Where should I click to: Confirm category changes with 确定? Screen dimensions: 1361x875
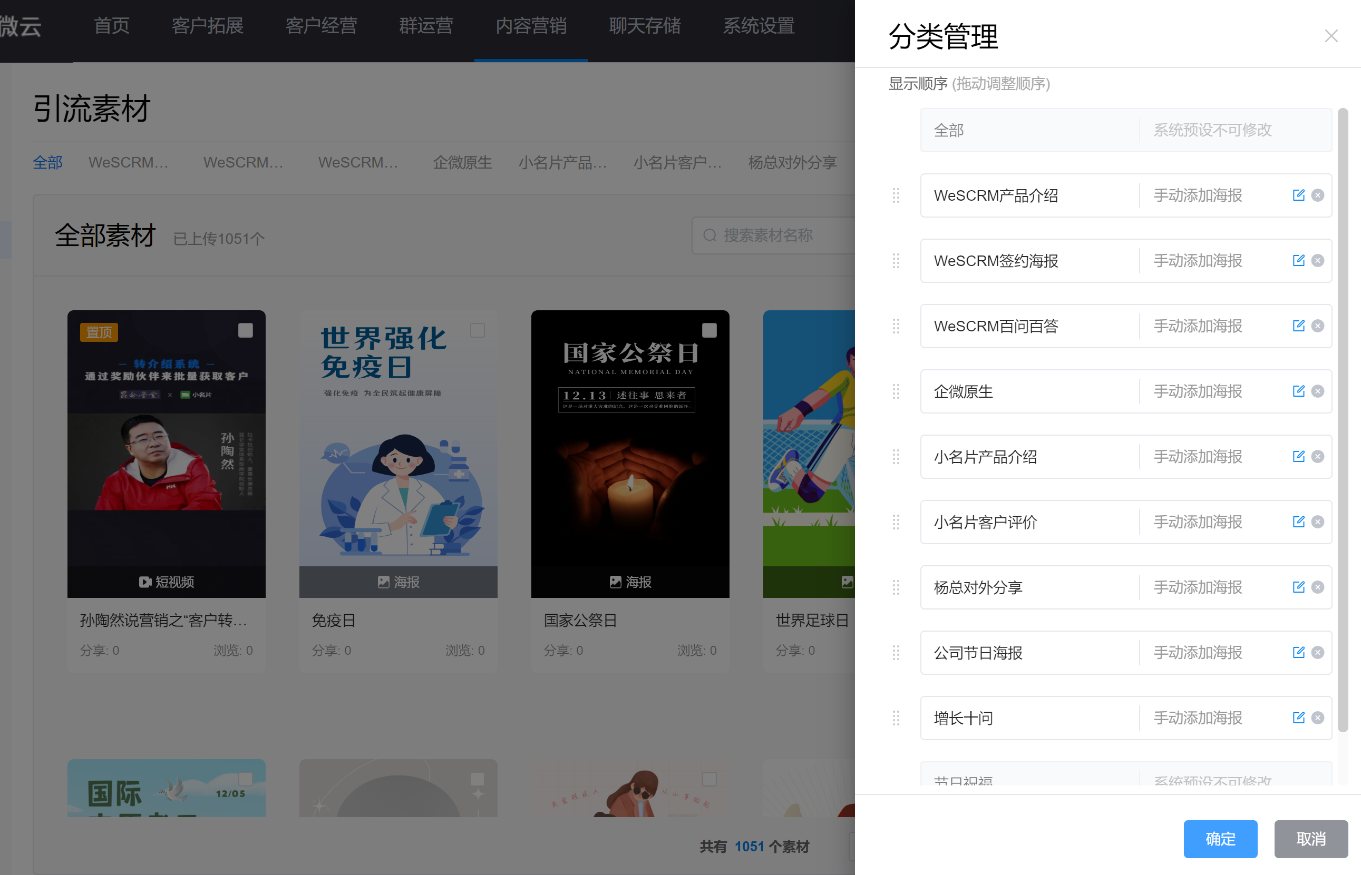(1220, 839)
